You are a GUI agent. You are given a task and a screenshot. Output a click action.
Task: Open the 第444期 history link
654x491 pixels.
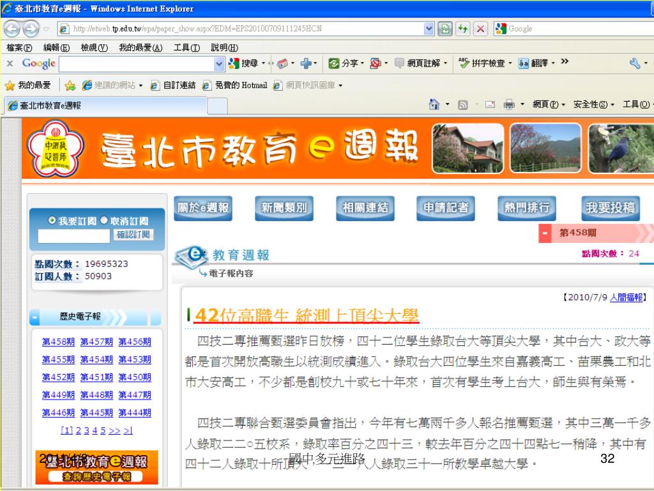pyautogui.click(x=135, y=412)
